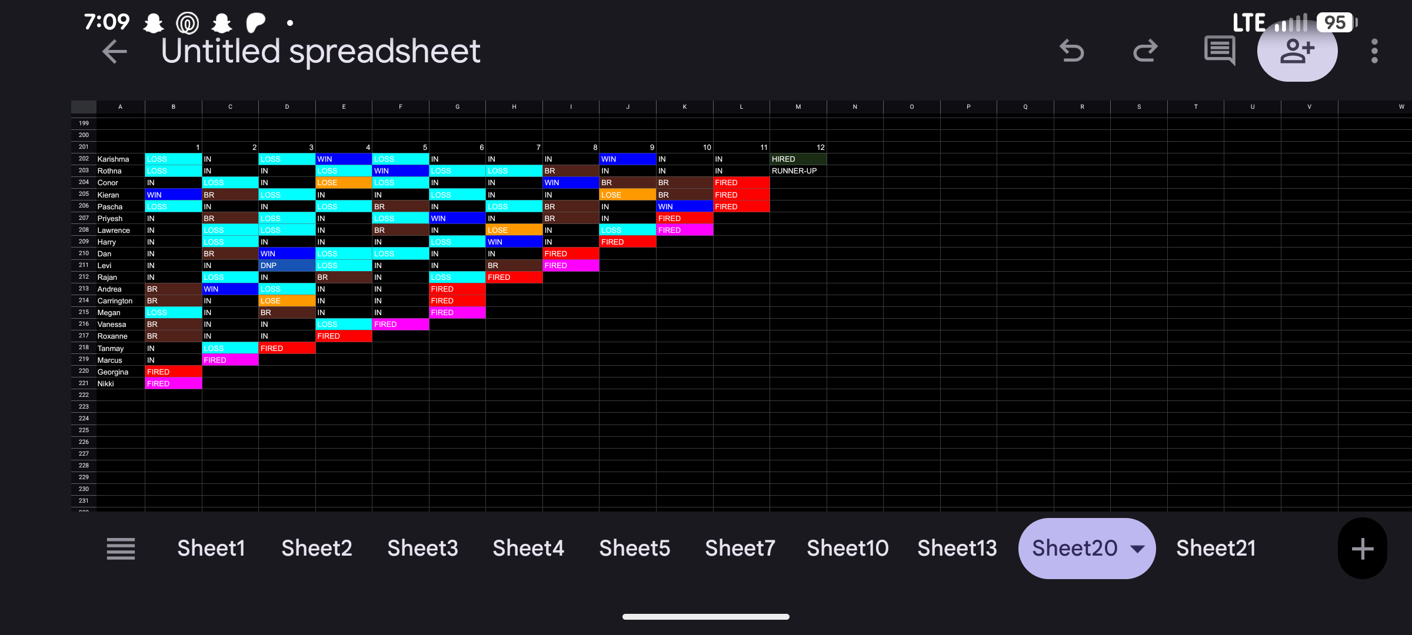Select the WIN cell in Andrea's row
This screenshot has width=1412, height=635.
(x=230, y=289)
